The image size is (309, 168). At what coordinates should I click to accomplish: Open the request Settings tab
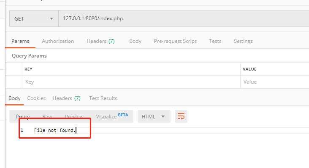coord(243,41)
